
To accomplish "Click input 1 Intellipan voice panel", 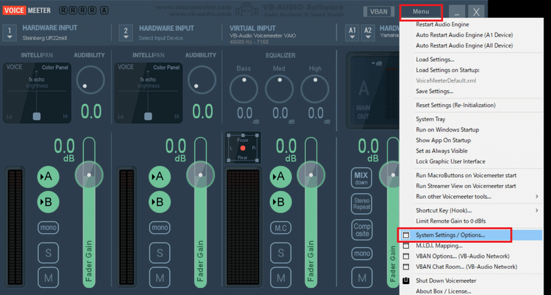I will point(37,93).
